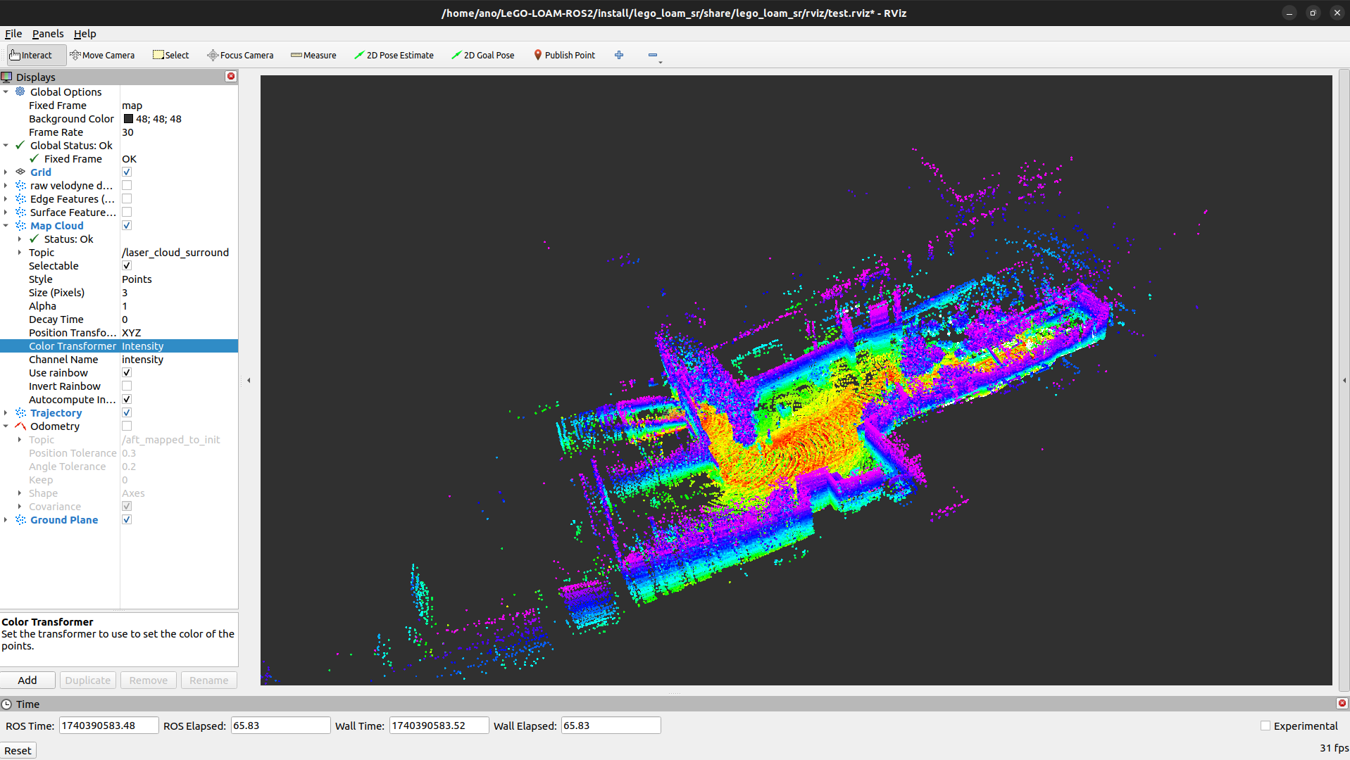The width and height of the screenshot is (1350, 760).
Task: Enable the Odometry display checkbox
Action: coord(127,426)
